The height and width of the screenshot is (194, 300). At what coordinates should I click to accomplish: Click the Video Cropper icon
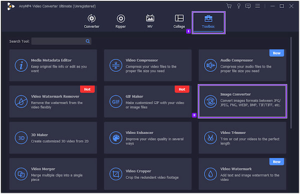click(116, 174)
